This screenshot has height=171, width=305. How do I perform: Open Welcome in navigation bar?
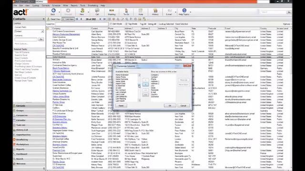coord(29,164)
